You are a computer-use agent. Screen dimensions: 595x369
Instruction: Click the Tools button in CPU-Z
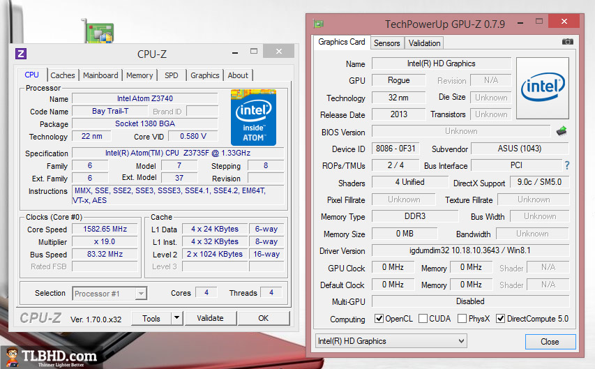coord(151,318)
